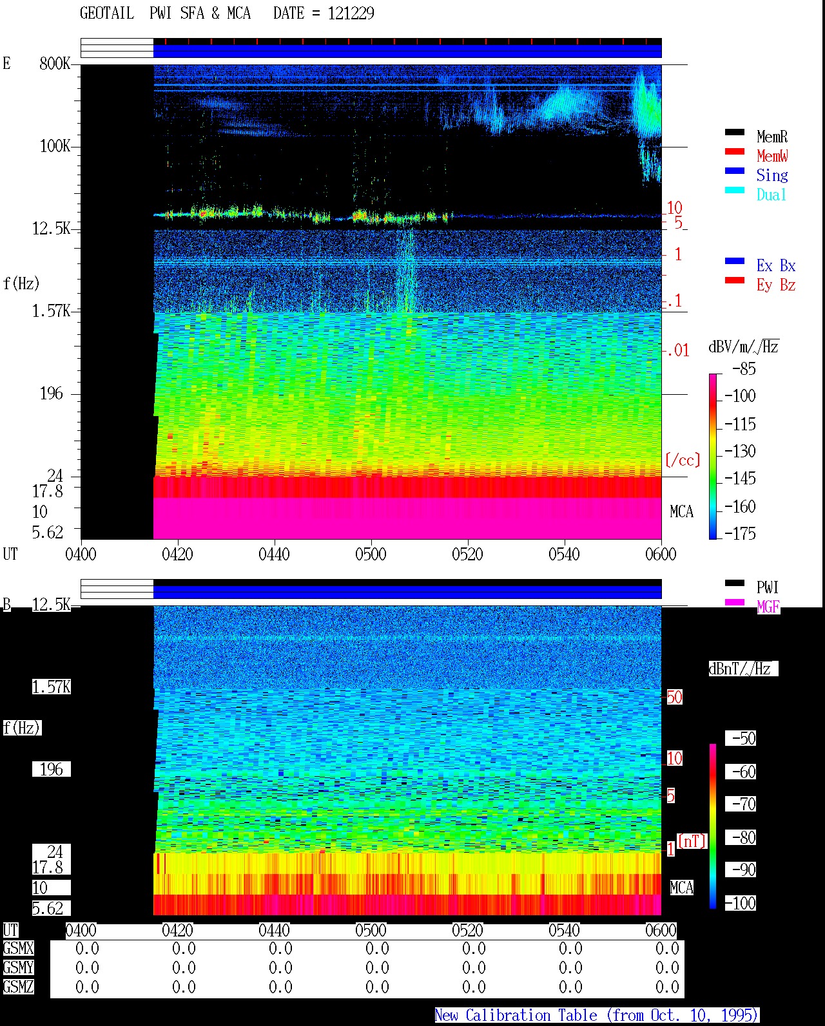Click the MCA label beside E panel
This screenshot has width=825, height=1026.
(x=681, y=511)
